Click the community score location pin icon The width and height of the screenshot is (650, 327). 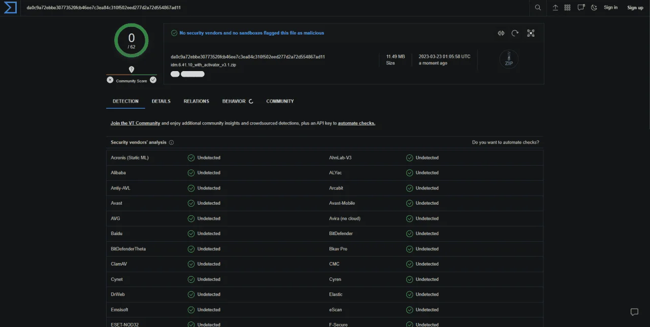132,70
